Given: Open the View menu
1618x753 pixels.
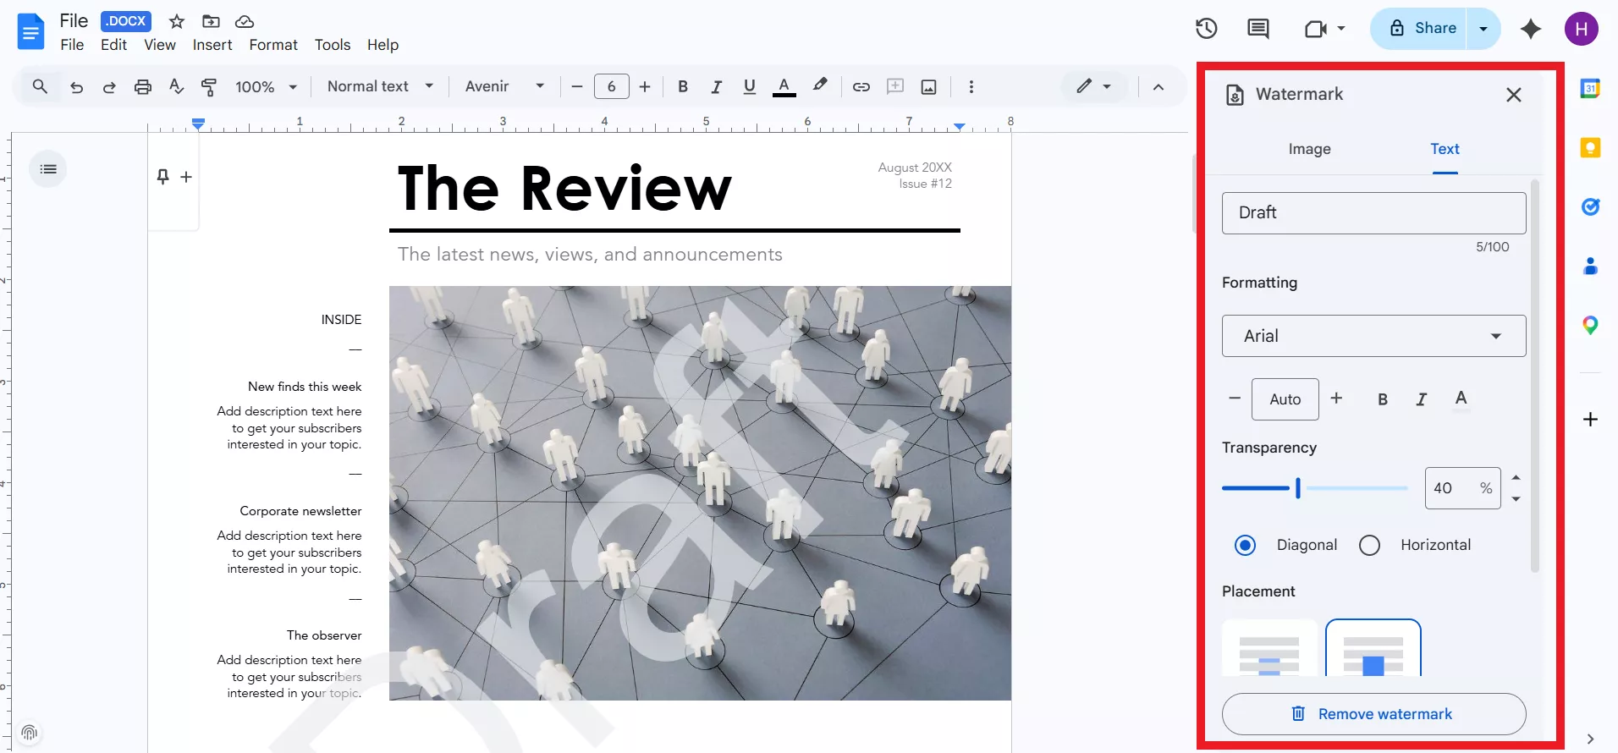Looking at the screenshot, I should pos(160,45).
